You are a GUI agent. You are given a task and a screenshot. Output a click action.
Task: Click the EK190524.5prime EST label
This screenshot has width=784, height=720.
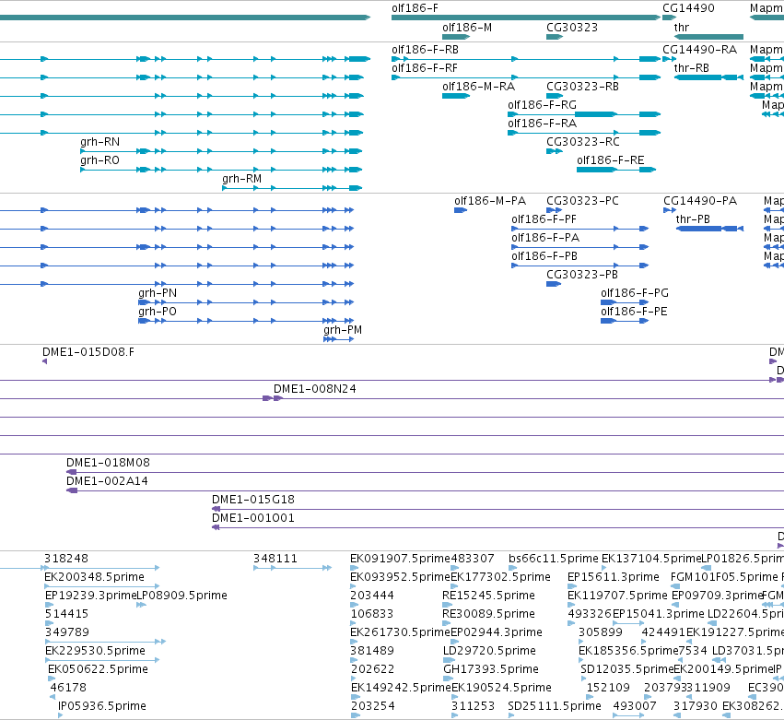click(501, 689)
